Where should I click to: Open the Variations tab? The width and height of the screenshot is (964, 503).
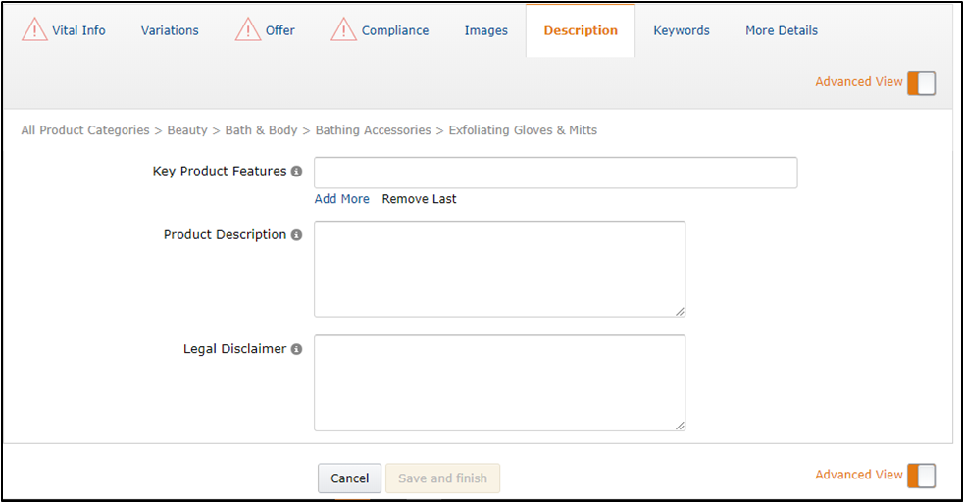pos(170,30)
